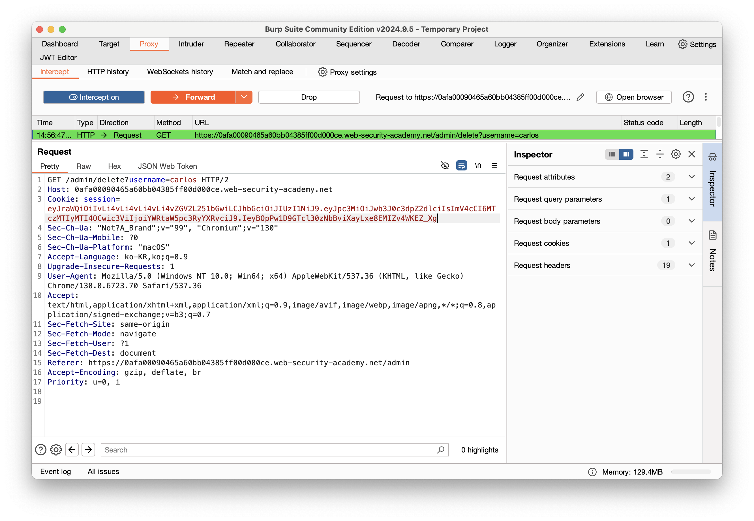Toggle hide non-printable characters eye icon
This screenshot has width=754, height=521.
(x=445, y=166)
